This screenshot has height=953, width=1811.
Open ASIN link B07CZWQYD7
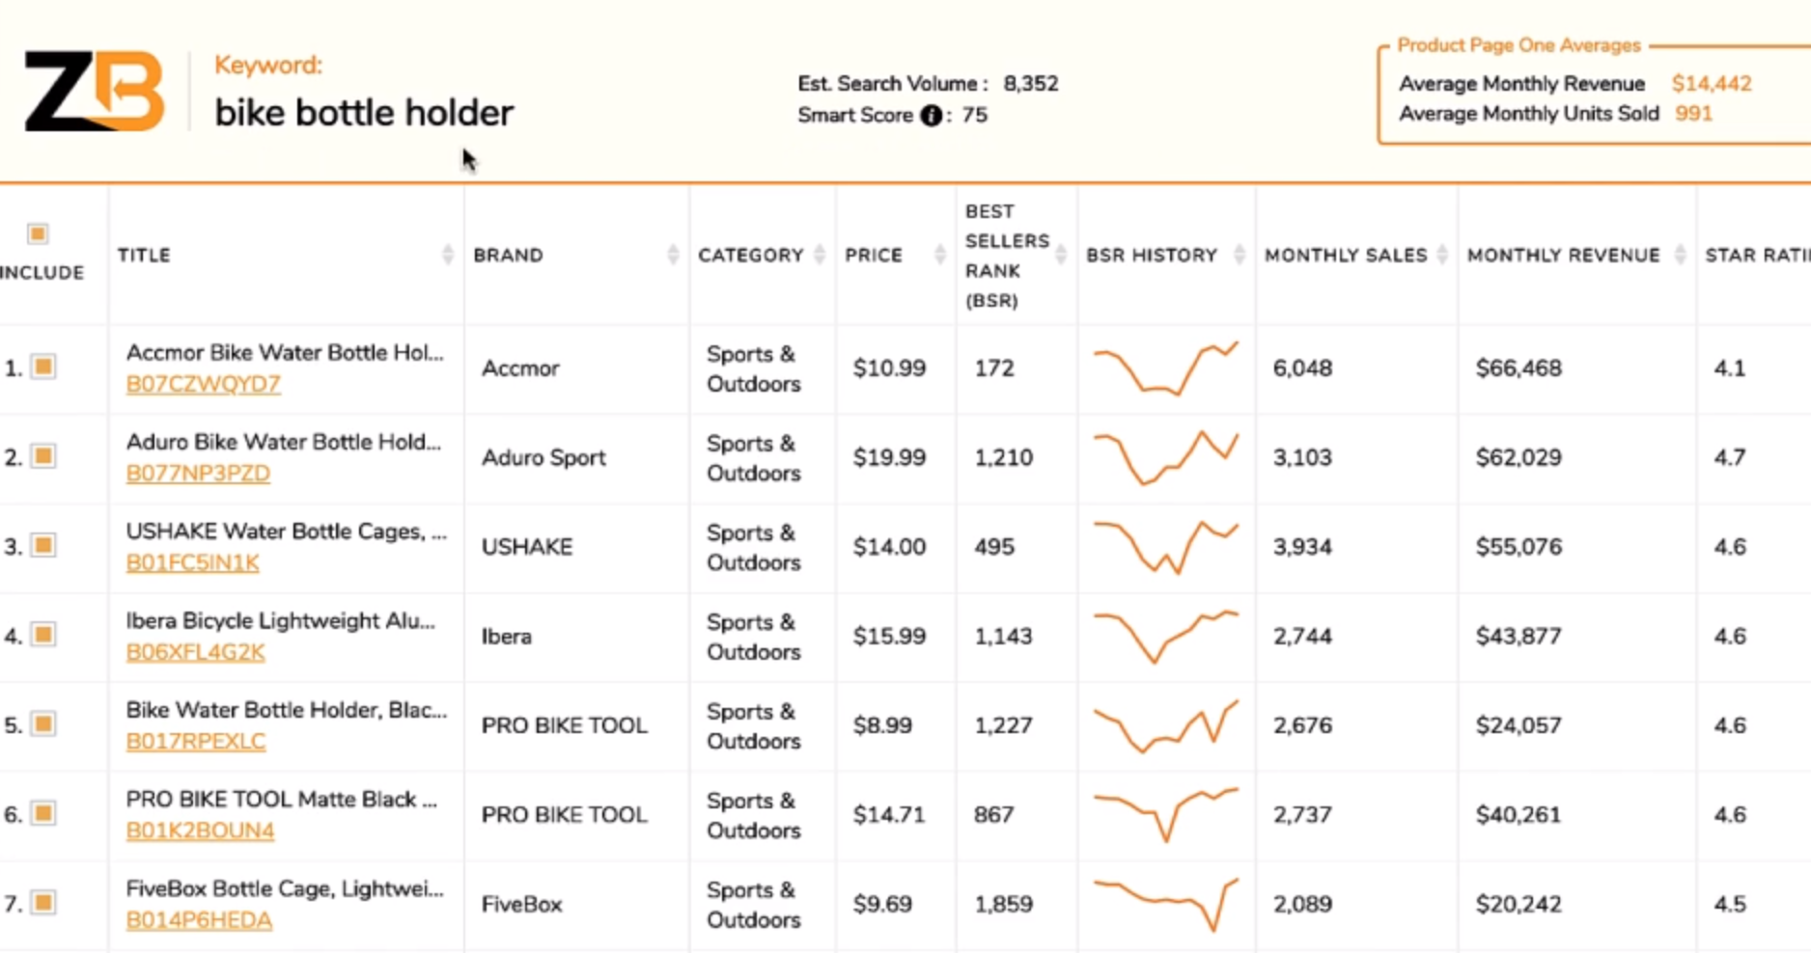click(x=204, y=384)
